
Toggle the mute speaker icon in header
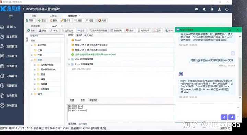click(x=204, y=9)
